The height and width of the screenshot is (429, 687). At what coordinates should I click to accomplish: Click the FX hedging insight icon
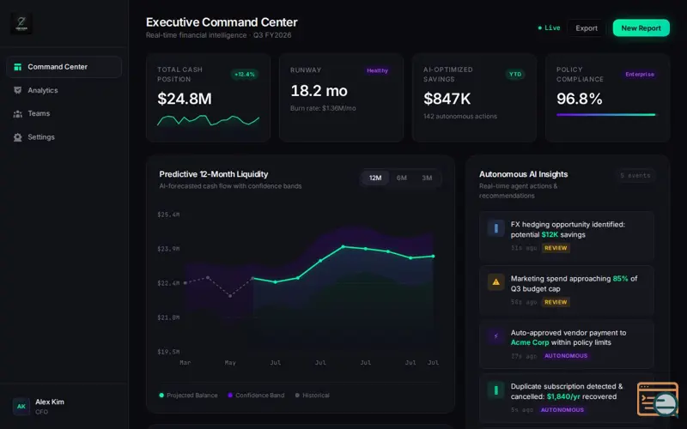pyautogui.click(x=496, y=228)
